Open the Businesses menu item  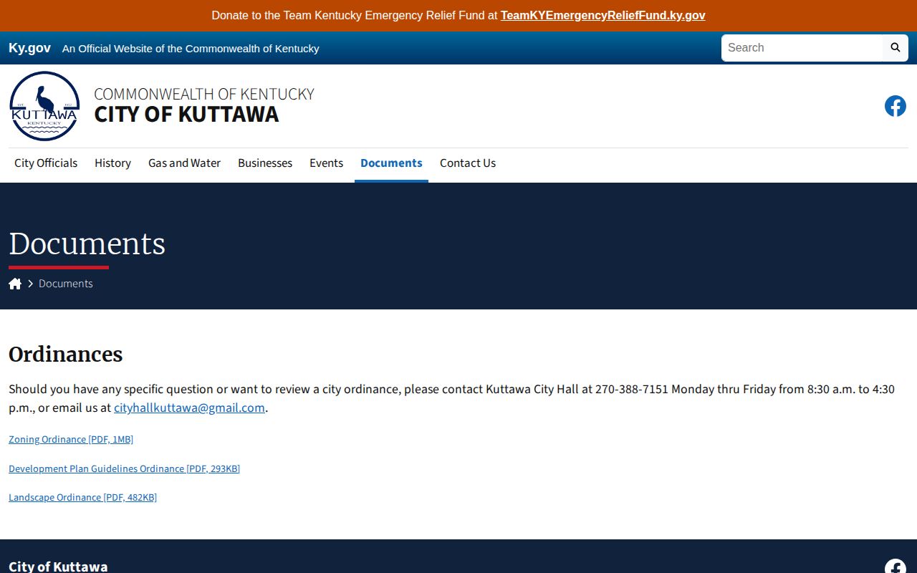pos(265,163)
